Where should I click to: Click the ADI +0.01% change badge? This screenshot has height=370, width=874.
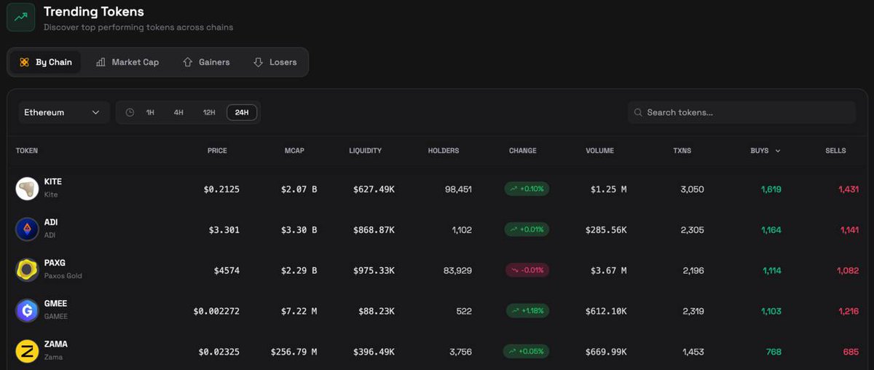527,229
